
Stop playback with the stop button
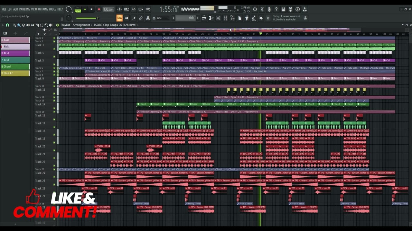point(91,9)
